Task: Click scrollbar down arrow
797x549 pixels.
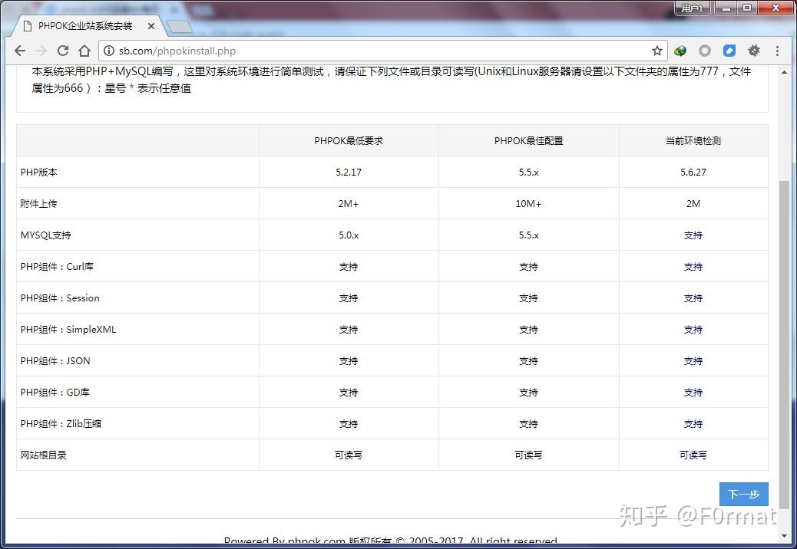Action: (784, 535)
